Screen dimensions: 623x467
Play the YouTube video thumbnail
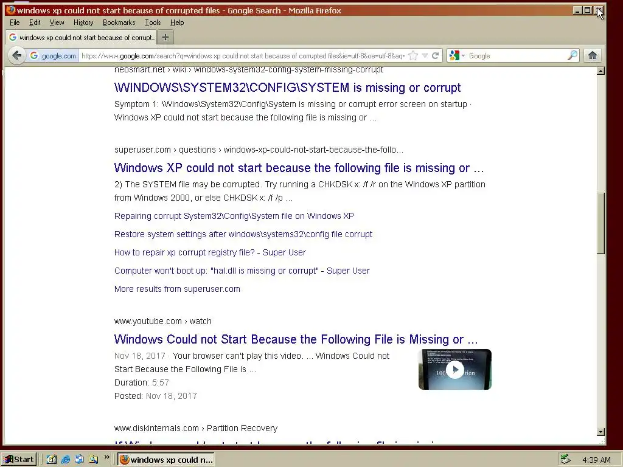pyautogui.click(x=455, y=369)
